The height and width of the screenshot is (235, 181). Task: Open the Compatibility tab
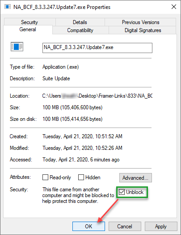(80, 30)
